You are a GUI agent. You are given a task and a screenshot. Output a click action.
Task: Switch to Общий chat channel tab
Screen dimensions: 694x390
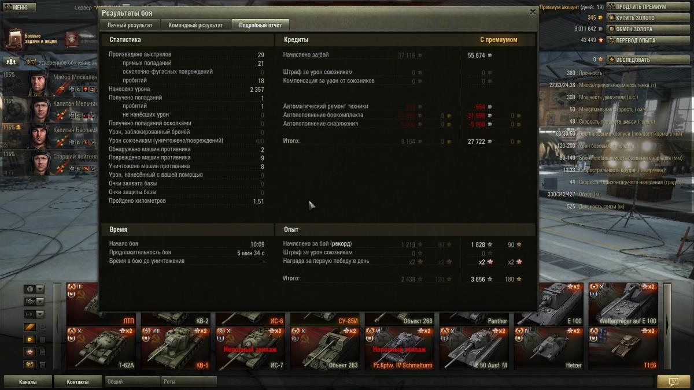point(132,382)
